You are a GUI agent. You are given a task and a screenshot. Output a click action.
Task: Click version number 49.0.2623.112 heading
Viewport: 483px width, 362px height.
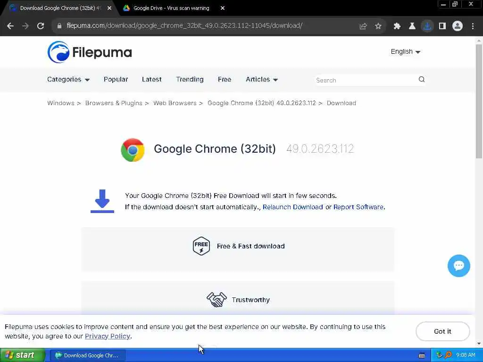[x=320, y=149]
